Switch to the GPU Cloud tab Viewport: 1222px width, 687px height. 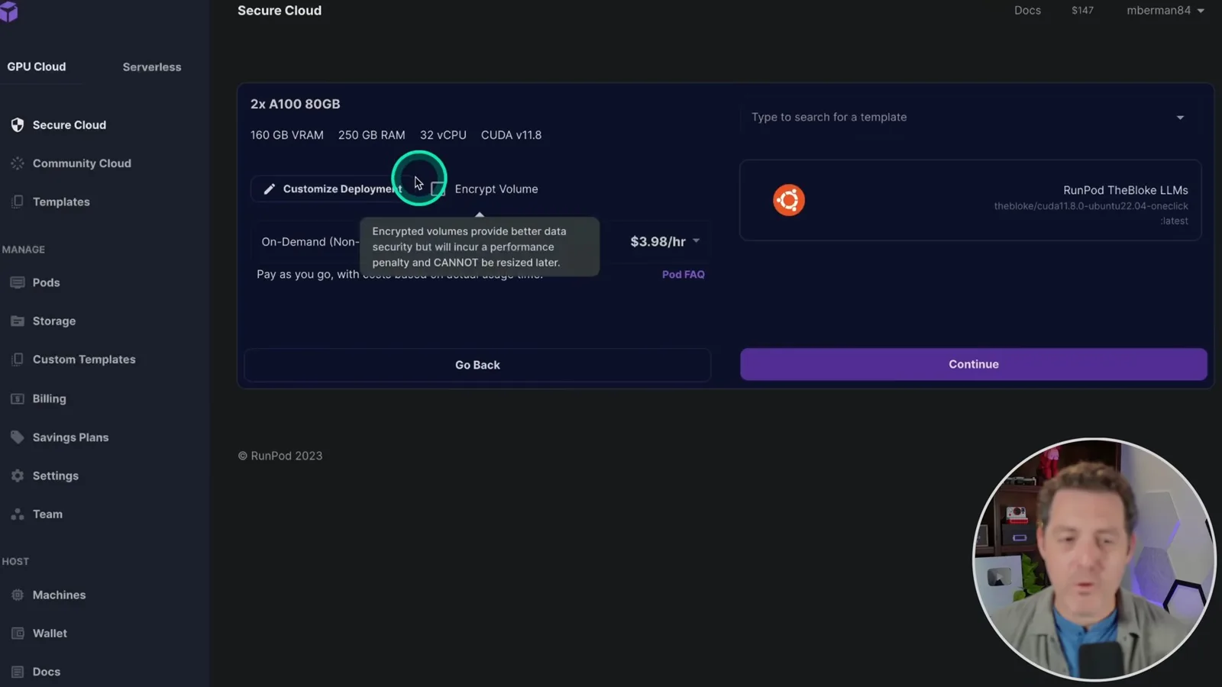tap(37, 67)
